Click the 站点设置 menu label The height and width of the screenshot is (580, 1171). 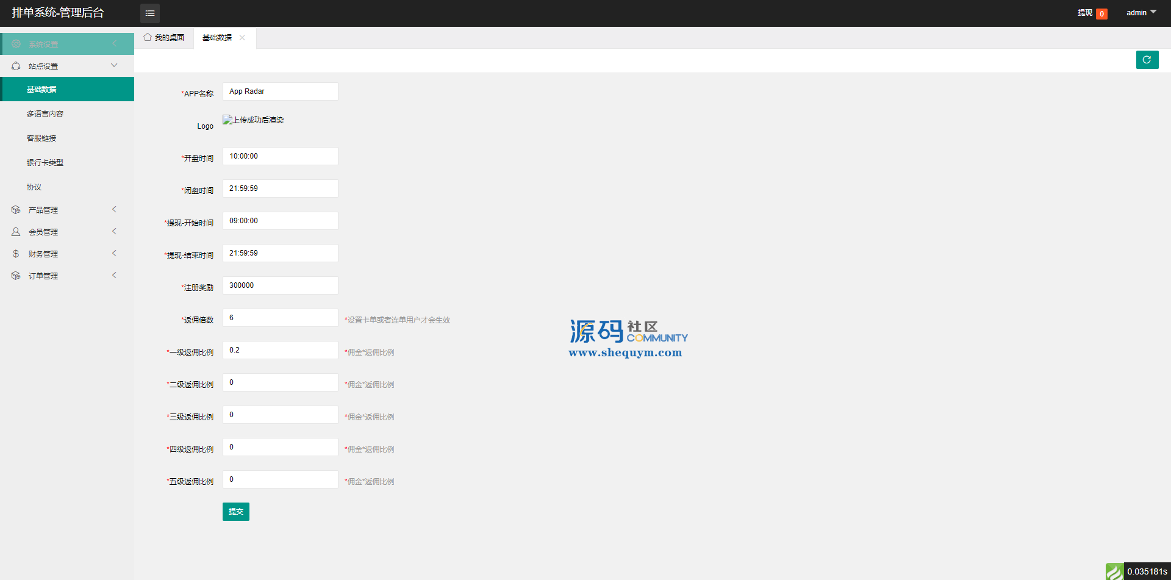[43, 66]
